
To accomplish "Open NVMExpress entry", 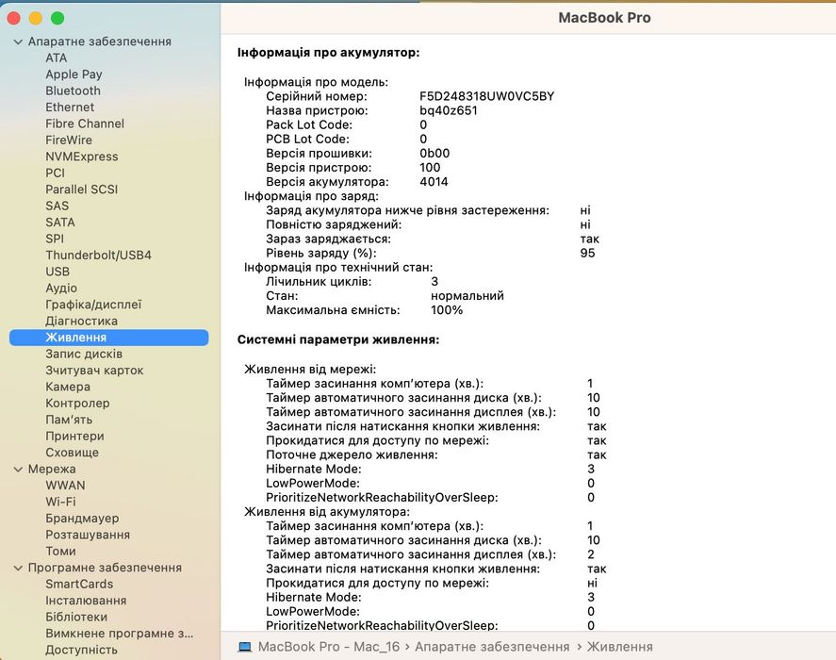I will [82, 157].
